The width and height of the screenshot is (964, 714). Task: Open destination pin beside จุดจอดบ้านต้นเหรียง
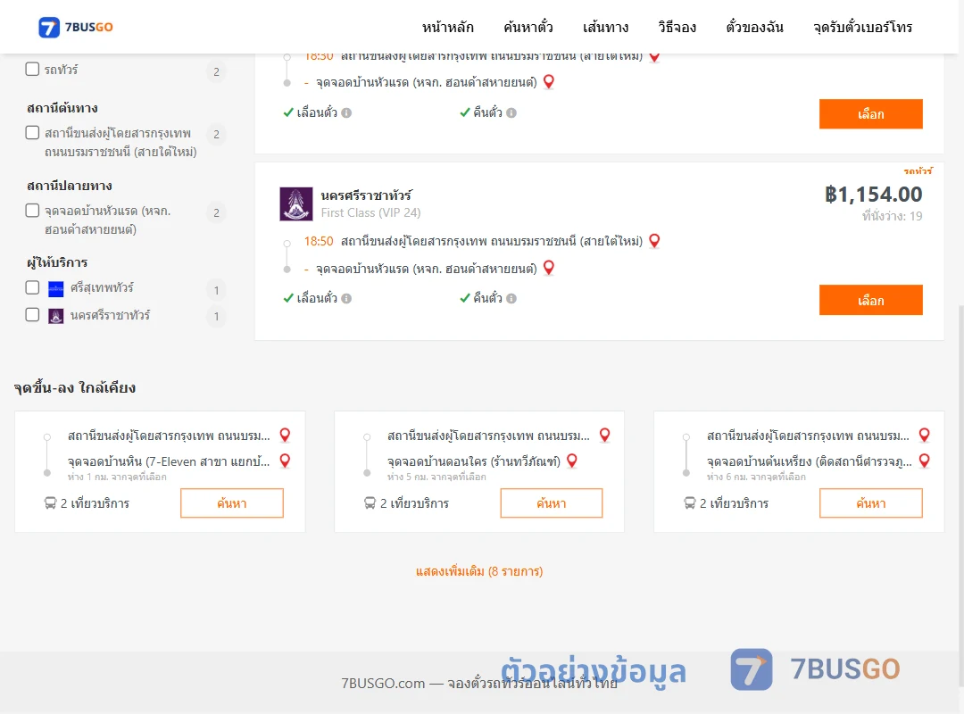[x=924, y=461]
